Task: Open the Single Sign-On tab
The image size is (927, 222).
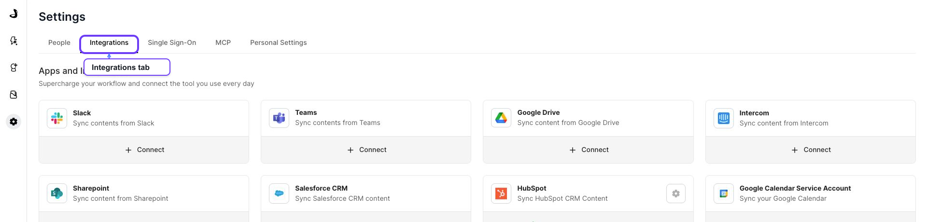Action: coord(172,42)
